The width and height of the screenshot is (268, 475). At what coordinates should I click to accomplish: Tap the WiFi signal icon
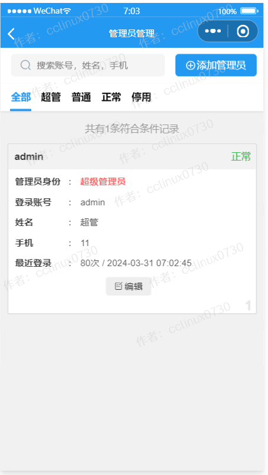pyautogui.click(x=67, y=11)
